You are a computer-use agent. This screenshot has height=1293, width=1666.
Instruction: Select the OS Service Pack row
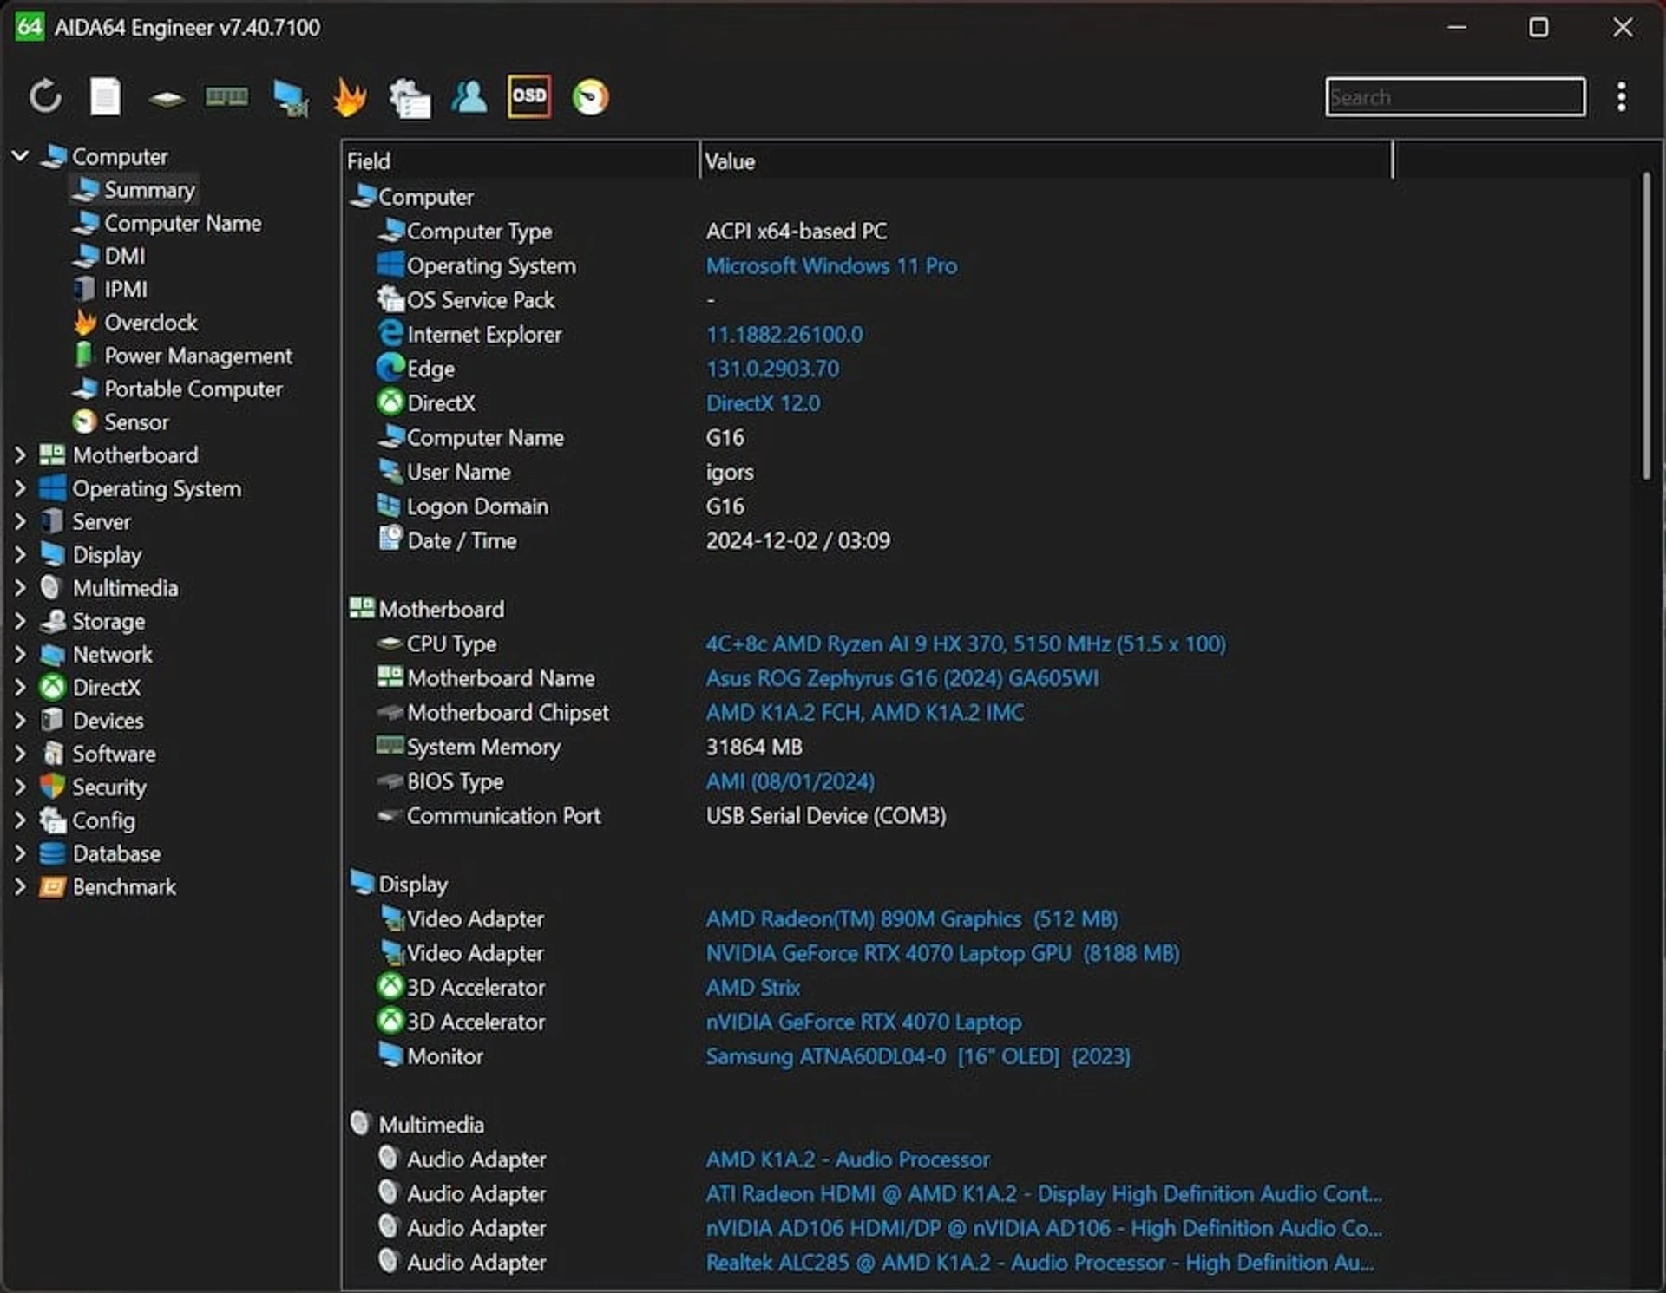click(868, 299)
